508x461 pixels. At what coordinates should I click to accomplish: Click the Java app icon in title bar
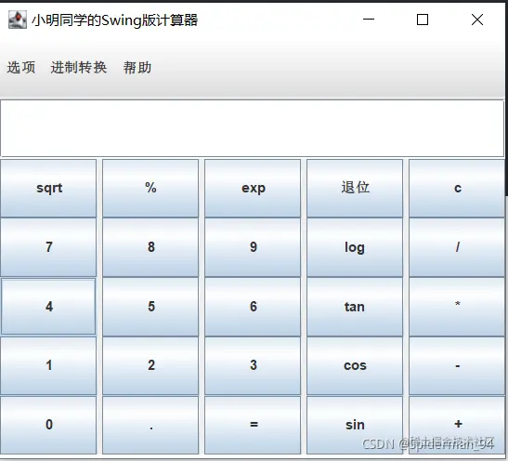[x=18, y=20]
